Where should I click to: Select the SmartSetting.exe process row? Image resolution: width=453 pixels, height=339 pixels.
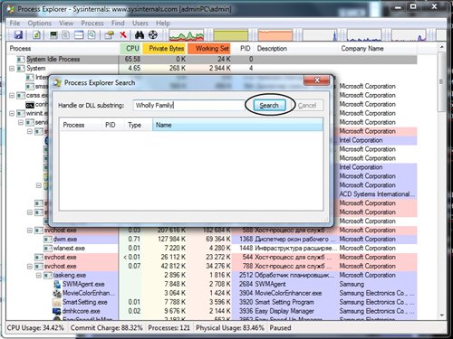point(212,302)
